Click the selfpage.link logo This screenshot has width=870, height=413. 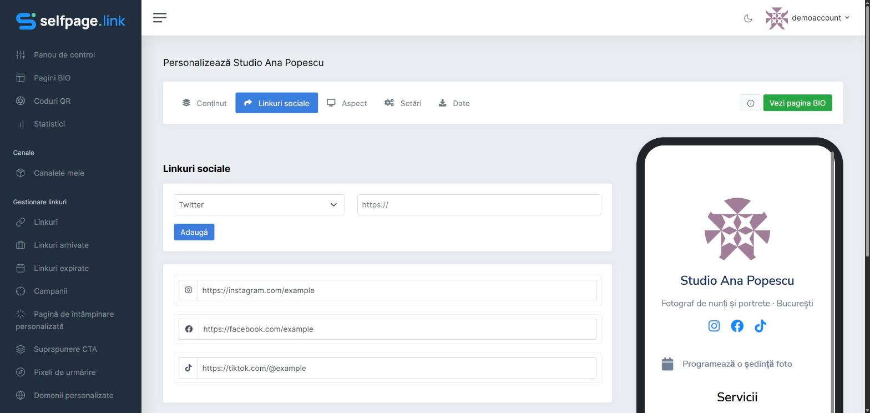coord(70,21)
